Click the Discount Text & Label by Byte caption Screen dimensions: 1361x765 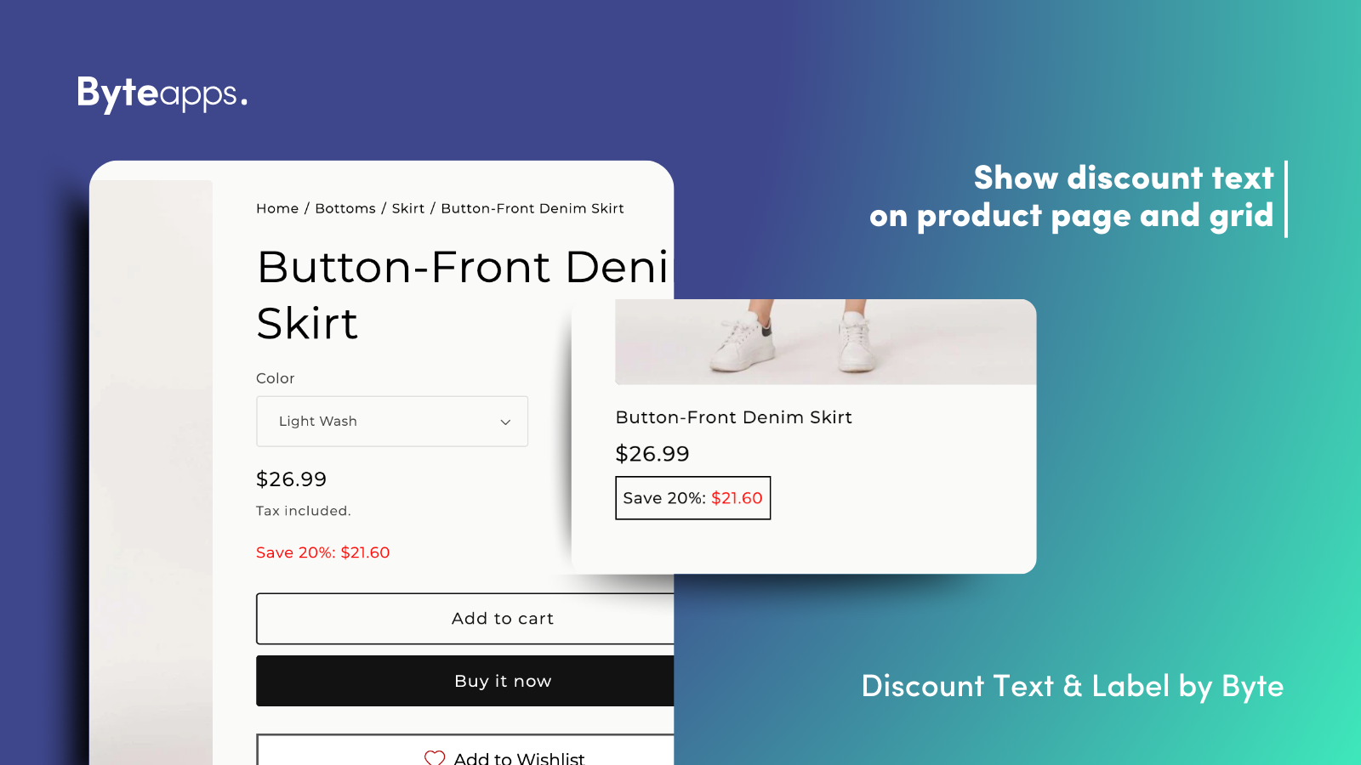(x=1072, y=686)
